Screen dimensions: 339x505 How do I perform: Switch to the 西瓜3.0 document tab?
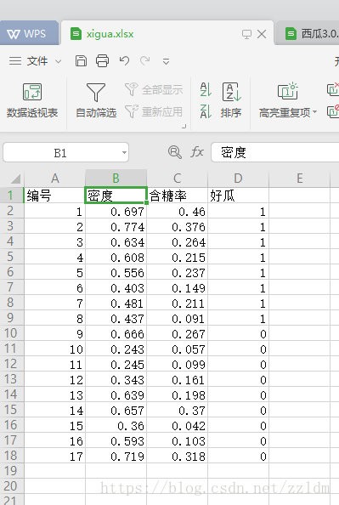pyautogui.click(x=308, y=33)
